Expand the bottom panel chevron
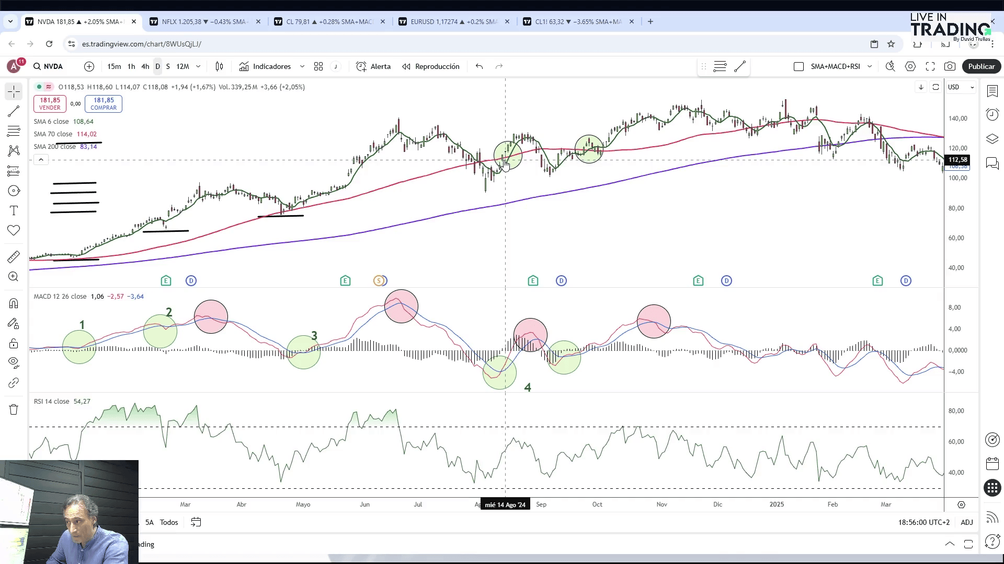1004x564 pixels. pos(950,544)
